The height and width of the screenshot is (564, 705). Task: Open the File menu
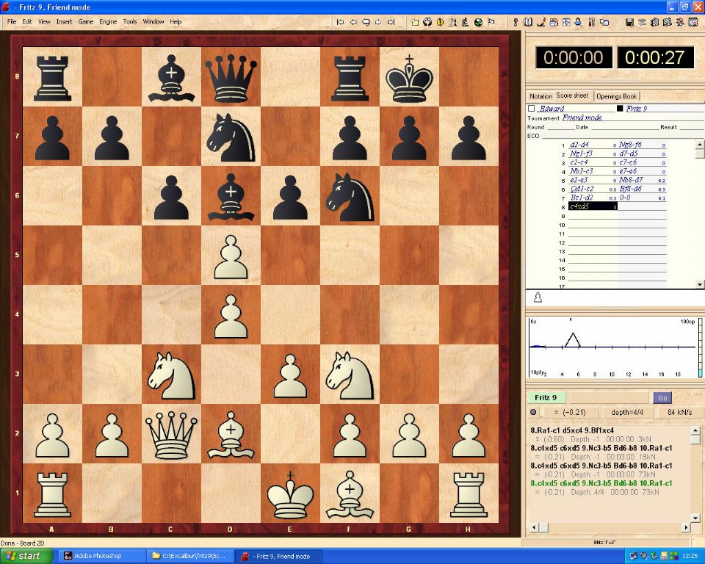[12, 21]
